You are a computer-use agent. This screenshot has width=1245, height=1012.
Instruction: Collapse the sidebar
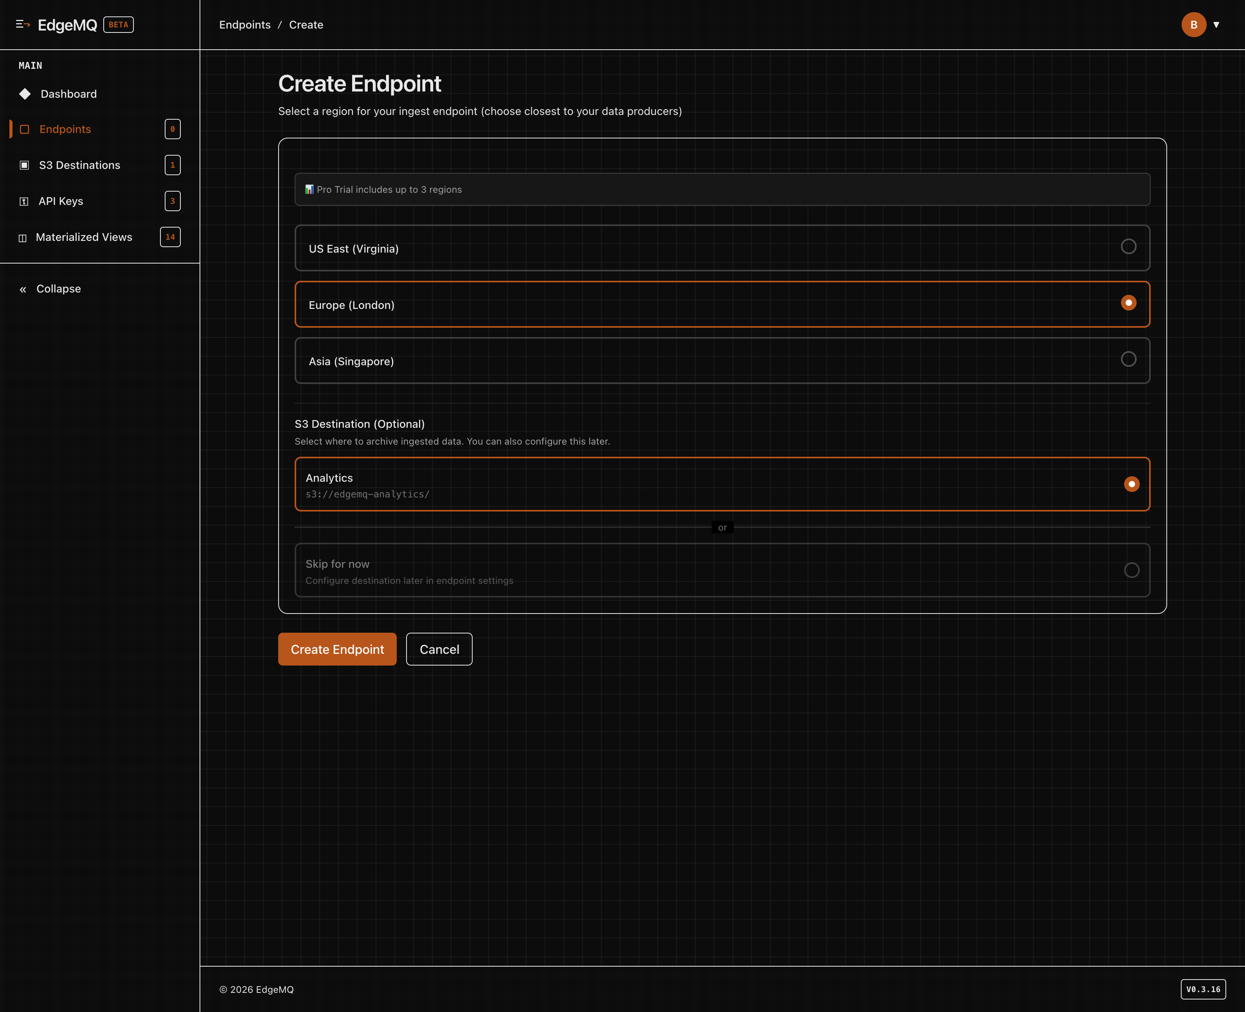(x=49, y=289)
